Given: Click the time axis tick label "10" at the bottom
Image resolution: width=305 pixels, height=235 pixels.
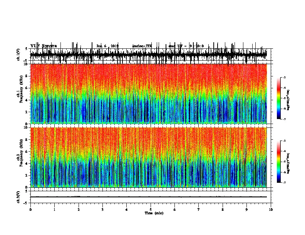Looking at the screenshot, I should 271,209.
